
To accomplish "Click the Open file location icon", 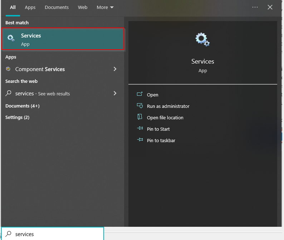I will point(139,117).
